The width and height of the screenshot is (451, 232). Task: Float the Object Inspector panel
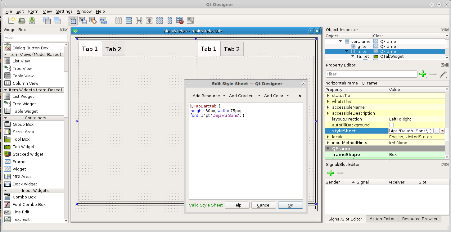443,30
